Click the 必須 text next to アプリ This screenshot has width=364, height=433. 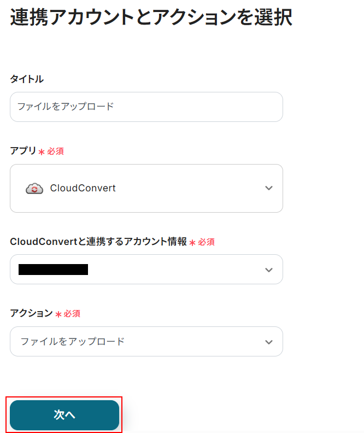point(55,151)
